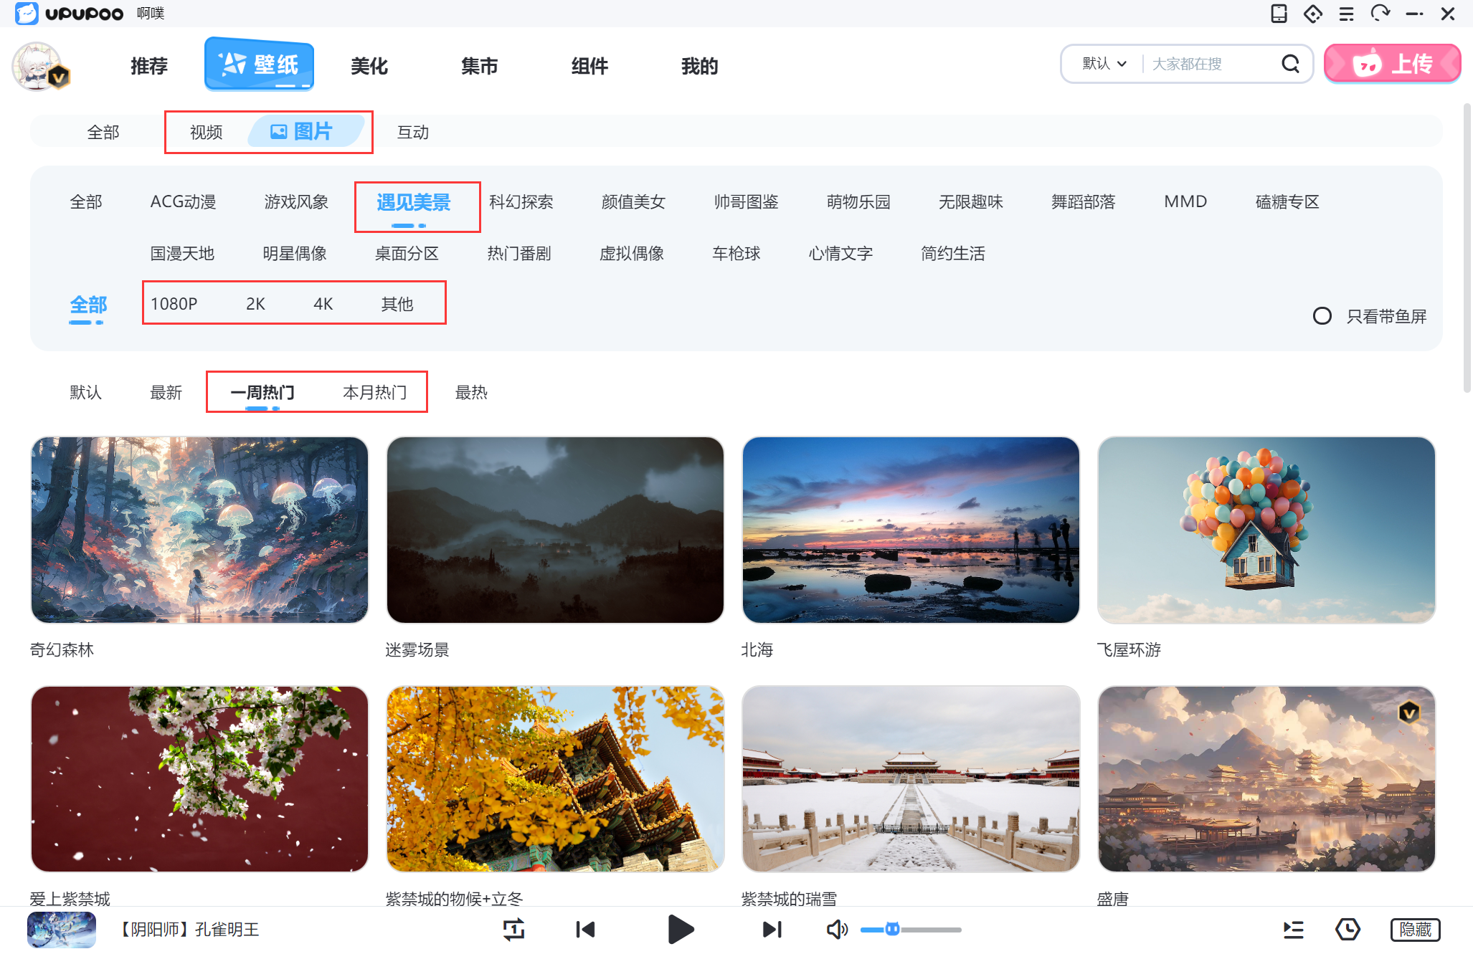Open the playlist queue icon

[x=1293, y=930]
